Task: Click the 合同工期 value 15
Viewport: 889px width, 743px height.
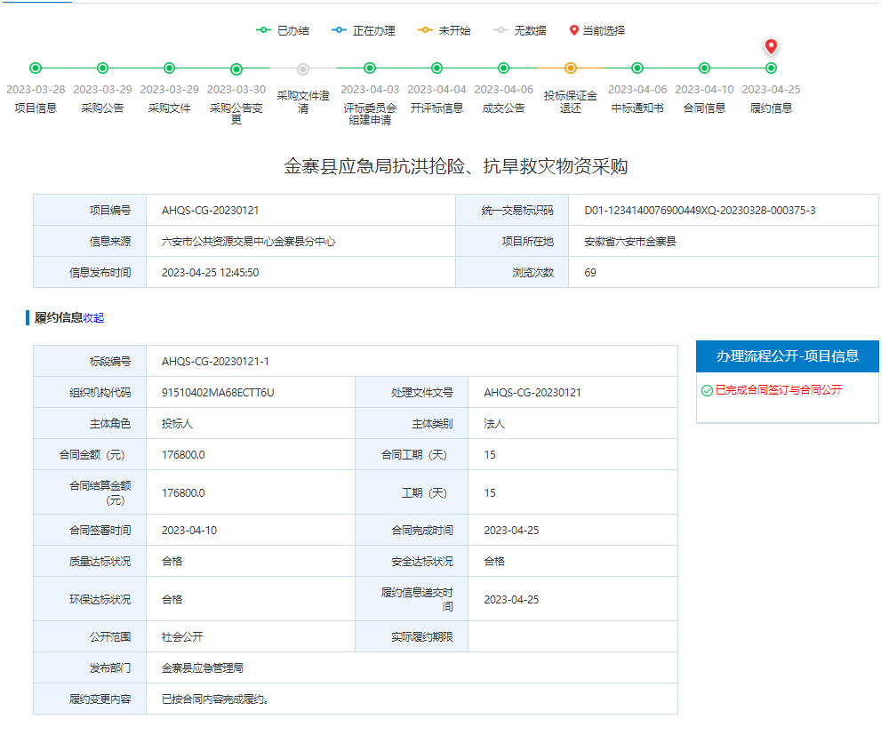Action: 490,455
